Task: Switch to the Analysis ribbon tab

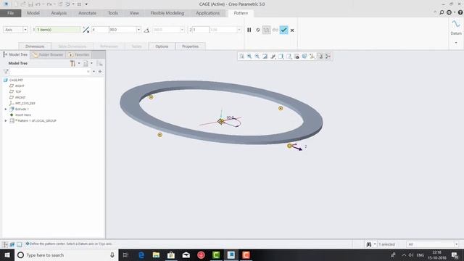Action: point(59,13)
